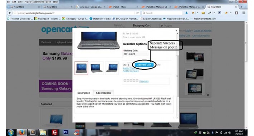Open Freeshipmentdata.com bookmark

[203, 19]
